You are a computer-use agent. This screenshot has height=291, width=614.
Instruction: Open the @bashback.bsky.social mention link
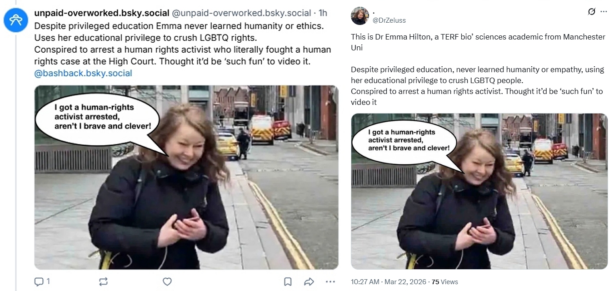click(x=83, y=73)
